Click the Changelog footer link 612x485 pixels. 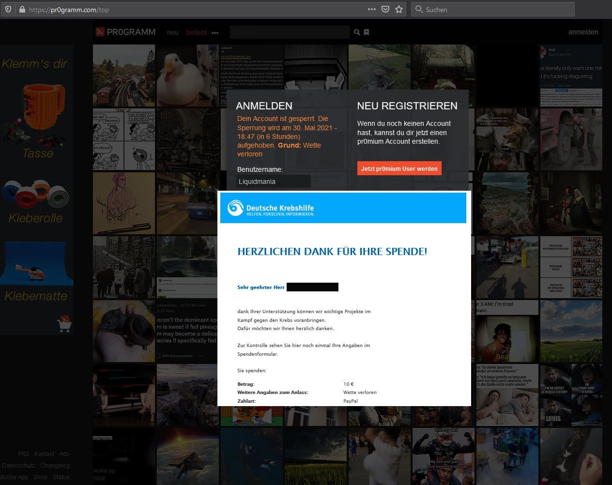tap(55, 466)
